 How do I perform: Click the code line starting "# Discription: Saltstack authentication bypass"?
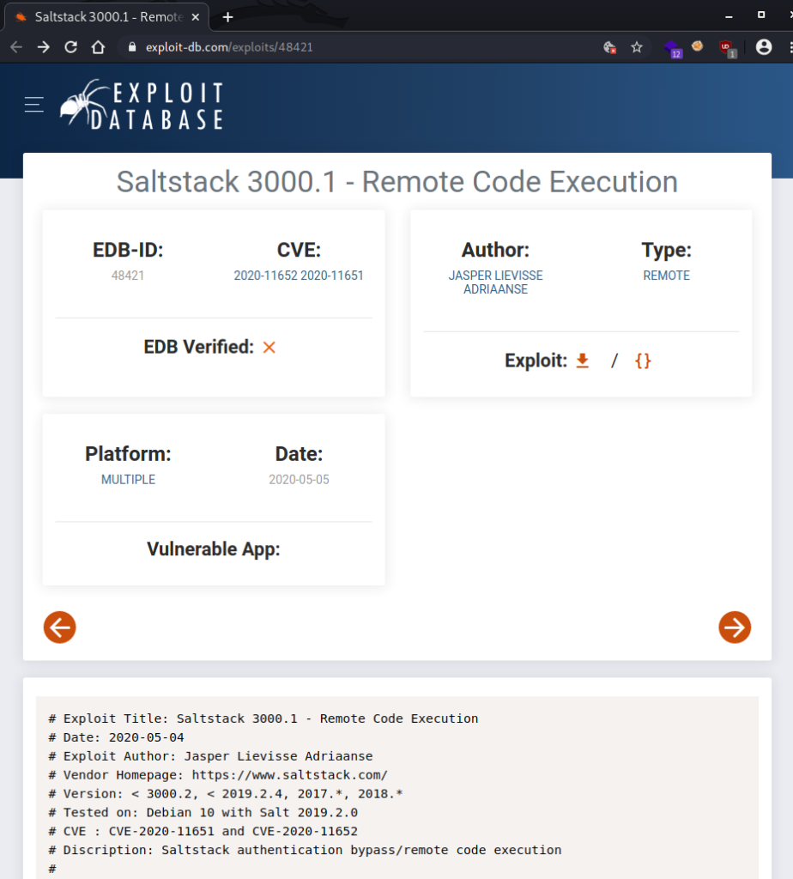click(305, 850)
